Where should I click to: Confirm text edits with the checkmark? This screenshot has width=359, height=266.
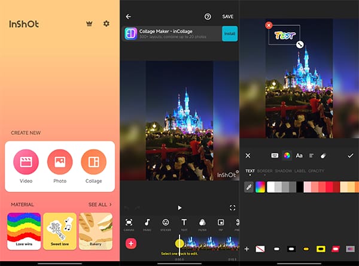350,156
